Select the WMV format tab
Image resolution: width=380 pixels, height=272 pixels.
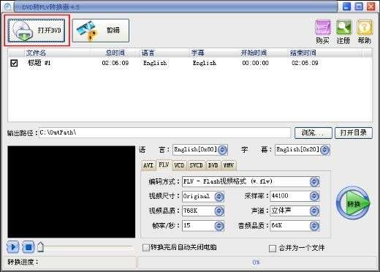229,165
